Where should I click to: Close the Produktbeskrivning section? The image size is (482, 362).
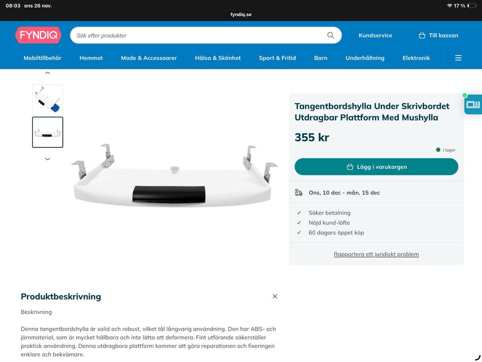[x=275, y=296]
